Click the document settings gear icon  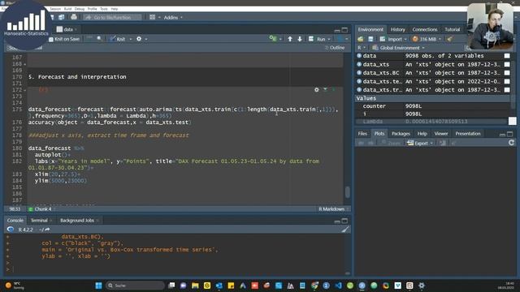point(139,39)
